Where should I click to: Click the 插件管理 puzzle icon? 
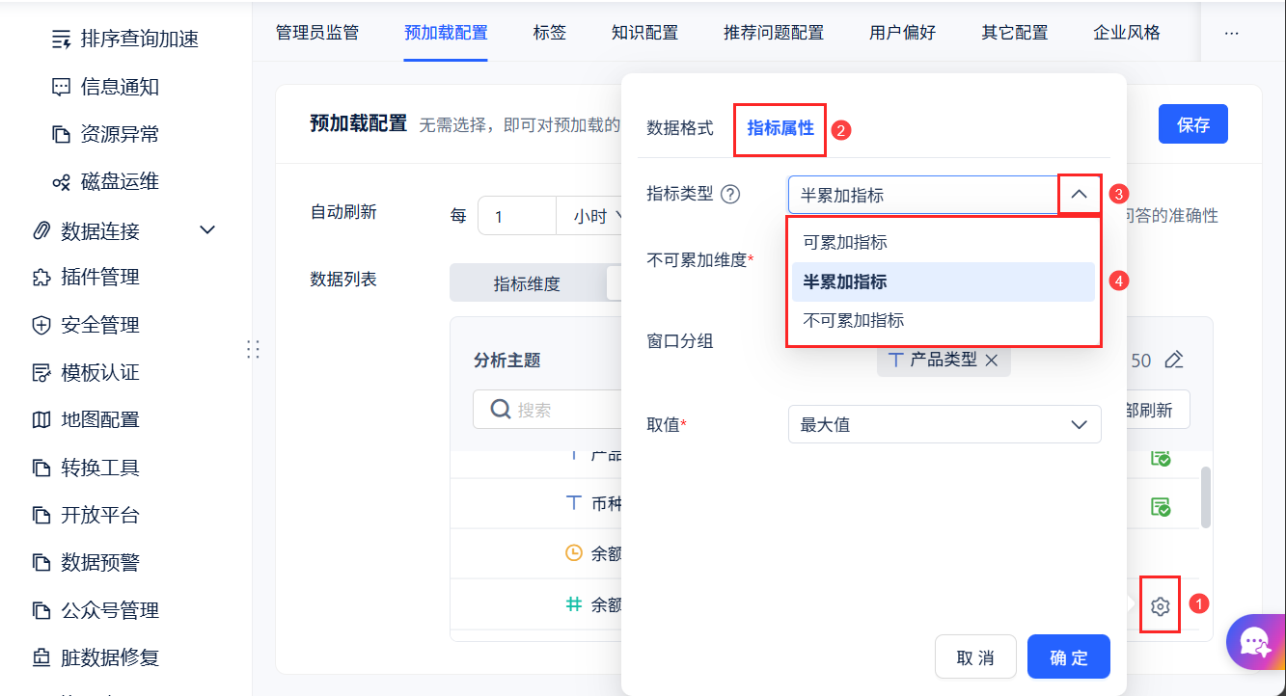(41, 278)
